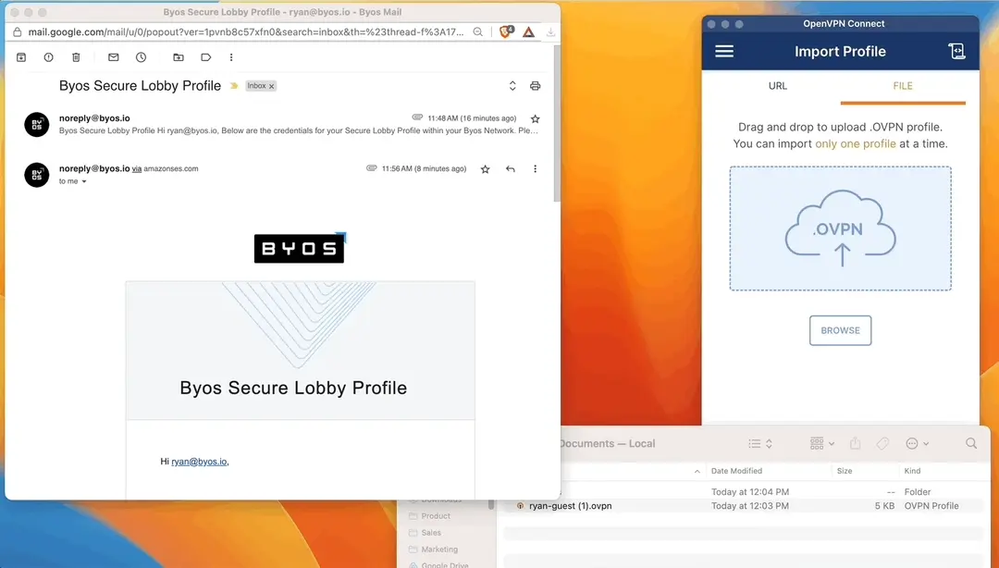Archive the email with archive icon
999x568 pixels.
click(x=21, y=57)
